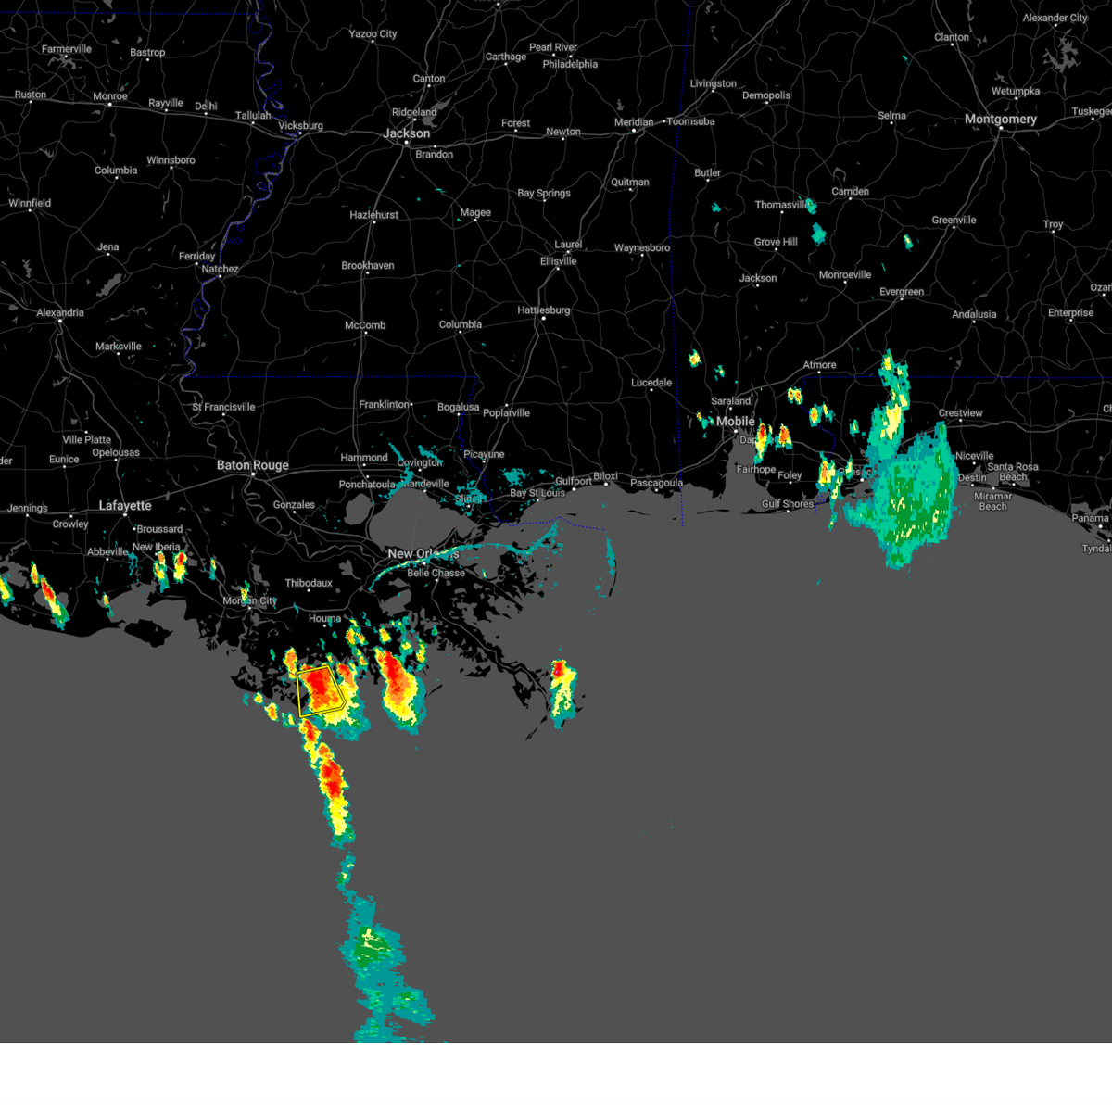Click the Houma label

(324, 619)
